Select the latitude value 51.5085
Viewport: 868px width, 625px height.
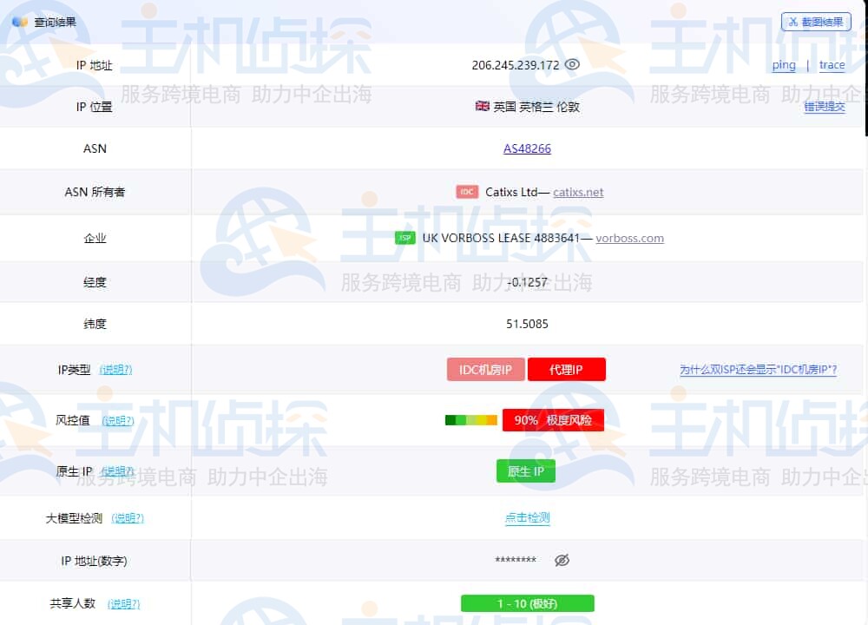[x=527, y=324]
